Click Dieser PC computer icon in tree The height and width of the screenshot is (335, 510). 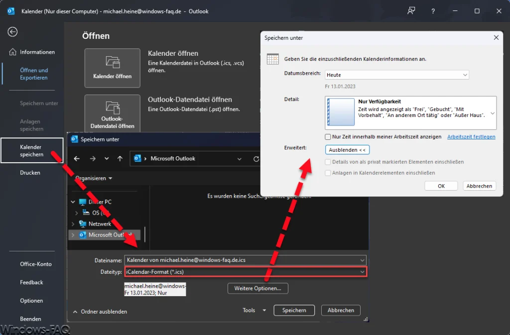pos(83,202)
